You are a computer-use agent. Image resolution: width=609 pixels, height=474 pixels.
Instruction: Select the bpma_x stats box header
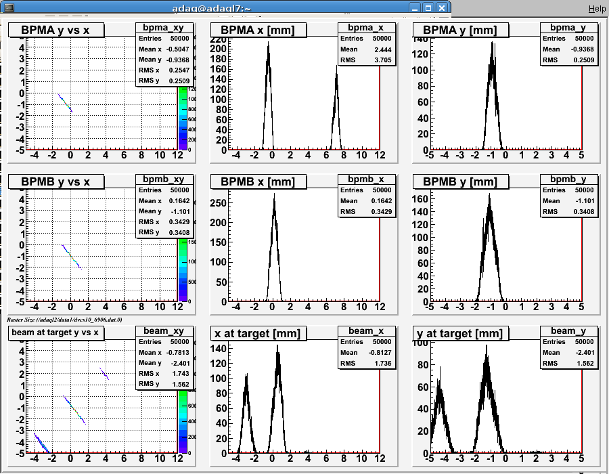click(366, 28)
